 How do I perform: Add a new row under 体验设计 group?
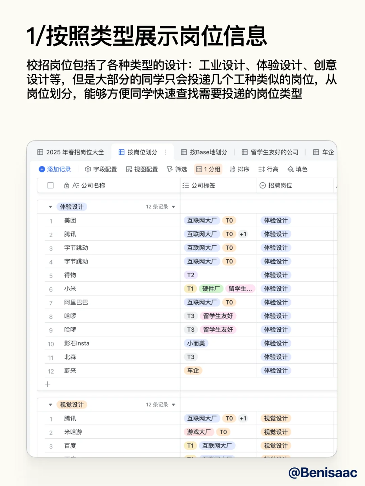click(48, 384)
